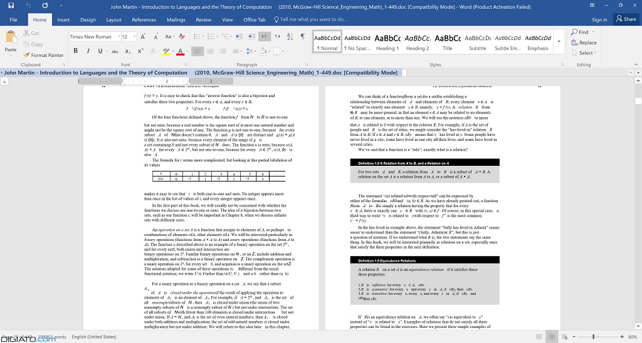This screenshot has width=642, height=343.
Task: Increase font size with Grow Font icon
Action: (143, 37)
